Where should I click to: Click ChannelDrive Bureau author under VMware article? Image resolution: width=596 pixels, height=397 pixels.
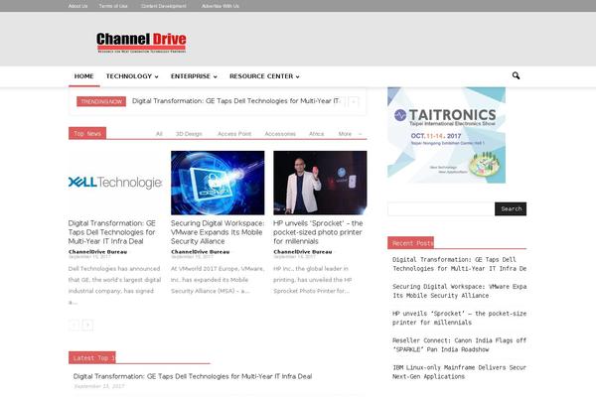(201, 251)
